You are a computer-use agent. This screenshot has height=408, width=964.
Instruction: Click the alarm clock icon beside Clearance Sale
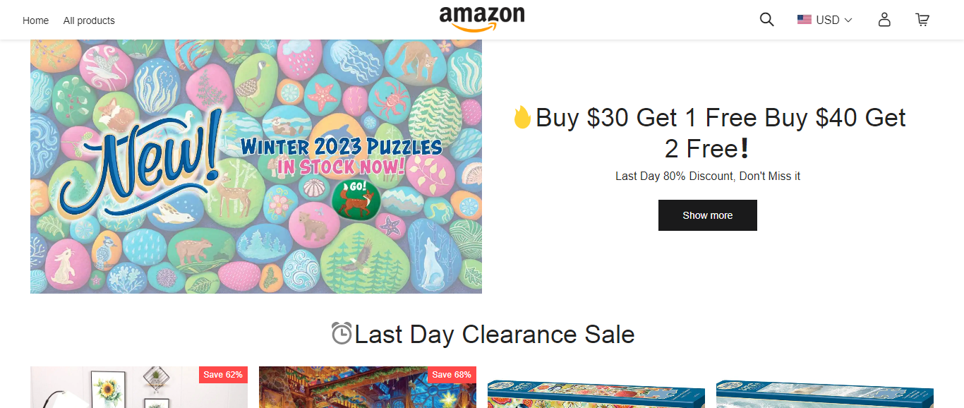[342, 334]
